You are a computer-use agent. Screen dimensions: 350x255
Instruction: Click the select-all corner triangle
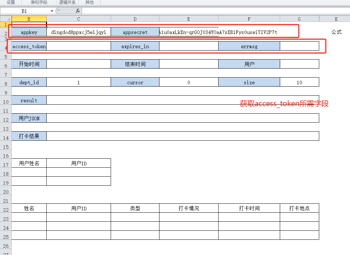6,19
